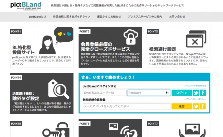This screenshot has height=137, width=223.
Task: Click the header tagline about 検索避けや鍵付き
Action: click(117, 5)
